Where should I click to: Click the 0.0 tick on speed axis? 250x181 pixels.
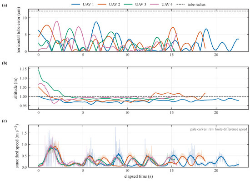[25, 167]
